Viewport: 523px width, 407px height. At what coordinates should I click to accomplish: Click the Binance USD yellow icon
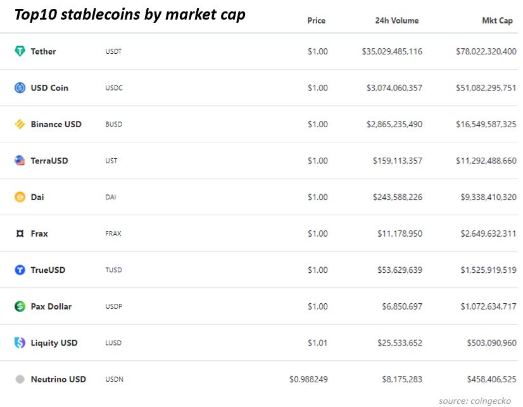tap(20, 124)
